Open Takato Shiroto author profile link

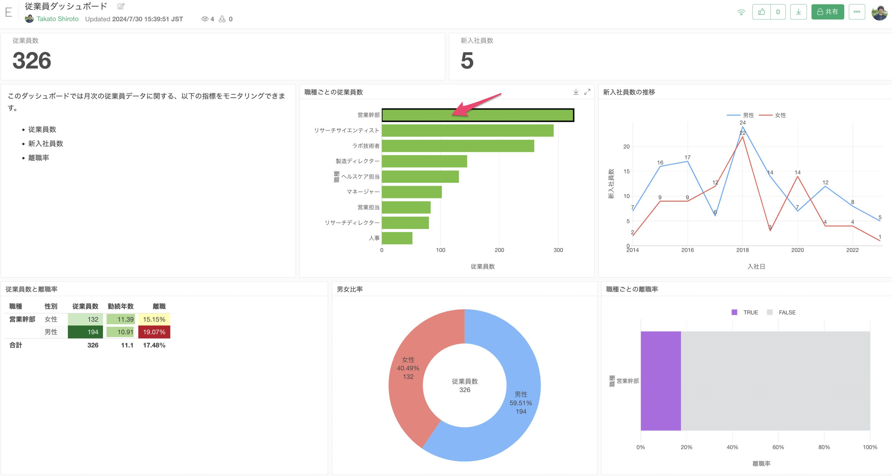(x=57, y=19)
